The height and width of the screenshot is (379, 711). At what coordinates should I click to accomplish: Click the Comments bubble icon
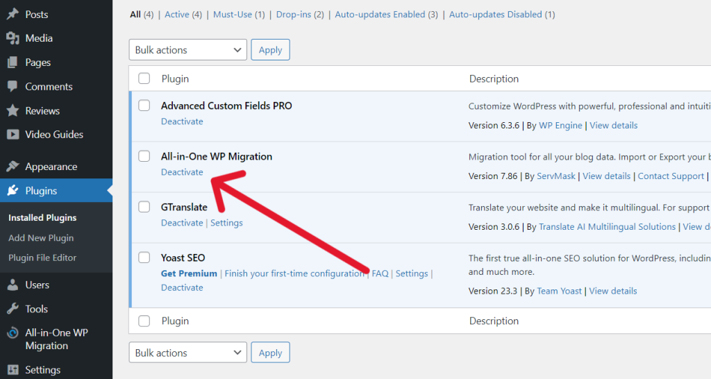click(x=12, y=86)
